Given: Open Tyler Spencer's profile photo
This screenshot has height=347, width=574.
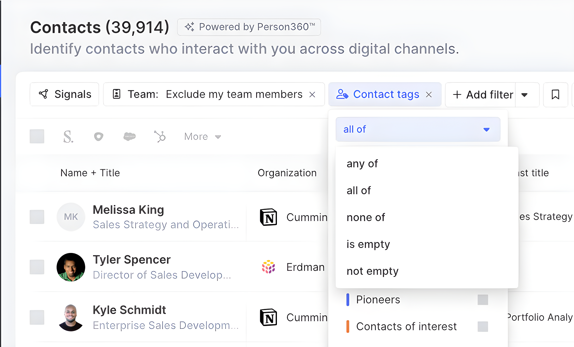Looking at the screenshot, I should click(71, 267).
